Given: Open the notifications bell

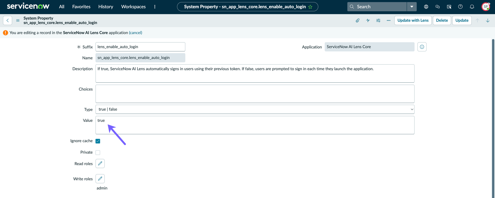Looking at the screenshot, I should tap(472, 6).
